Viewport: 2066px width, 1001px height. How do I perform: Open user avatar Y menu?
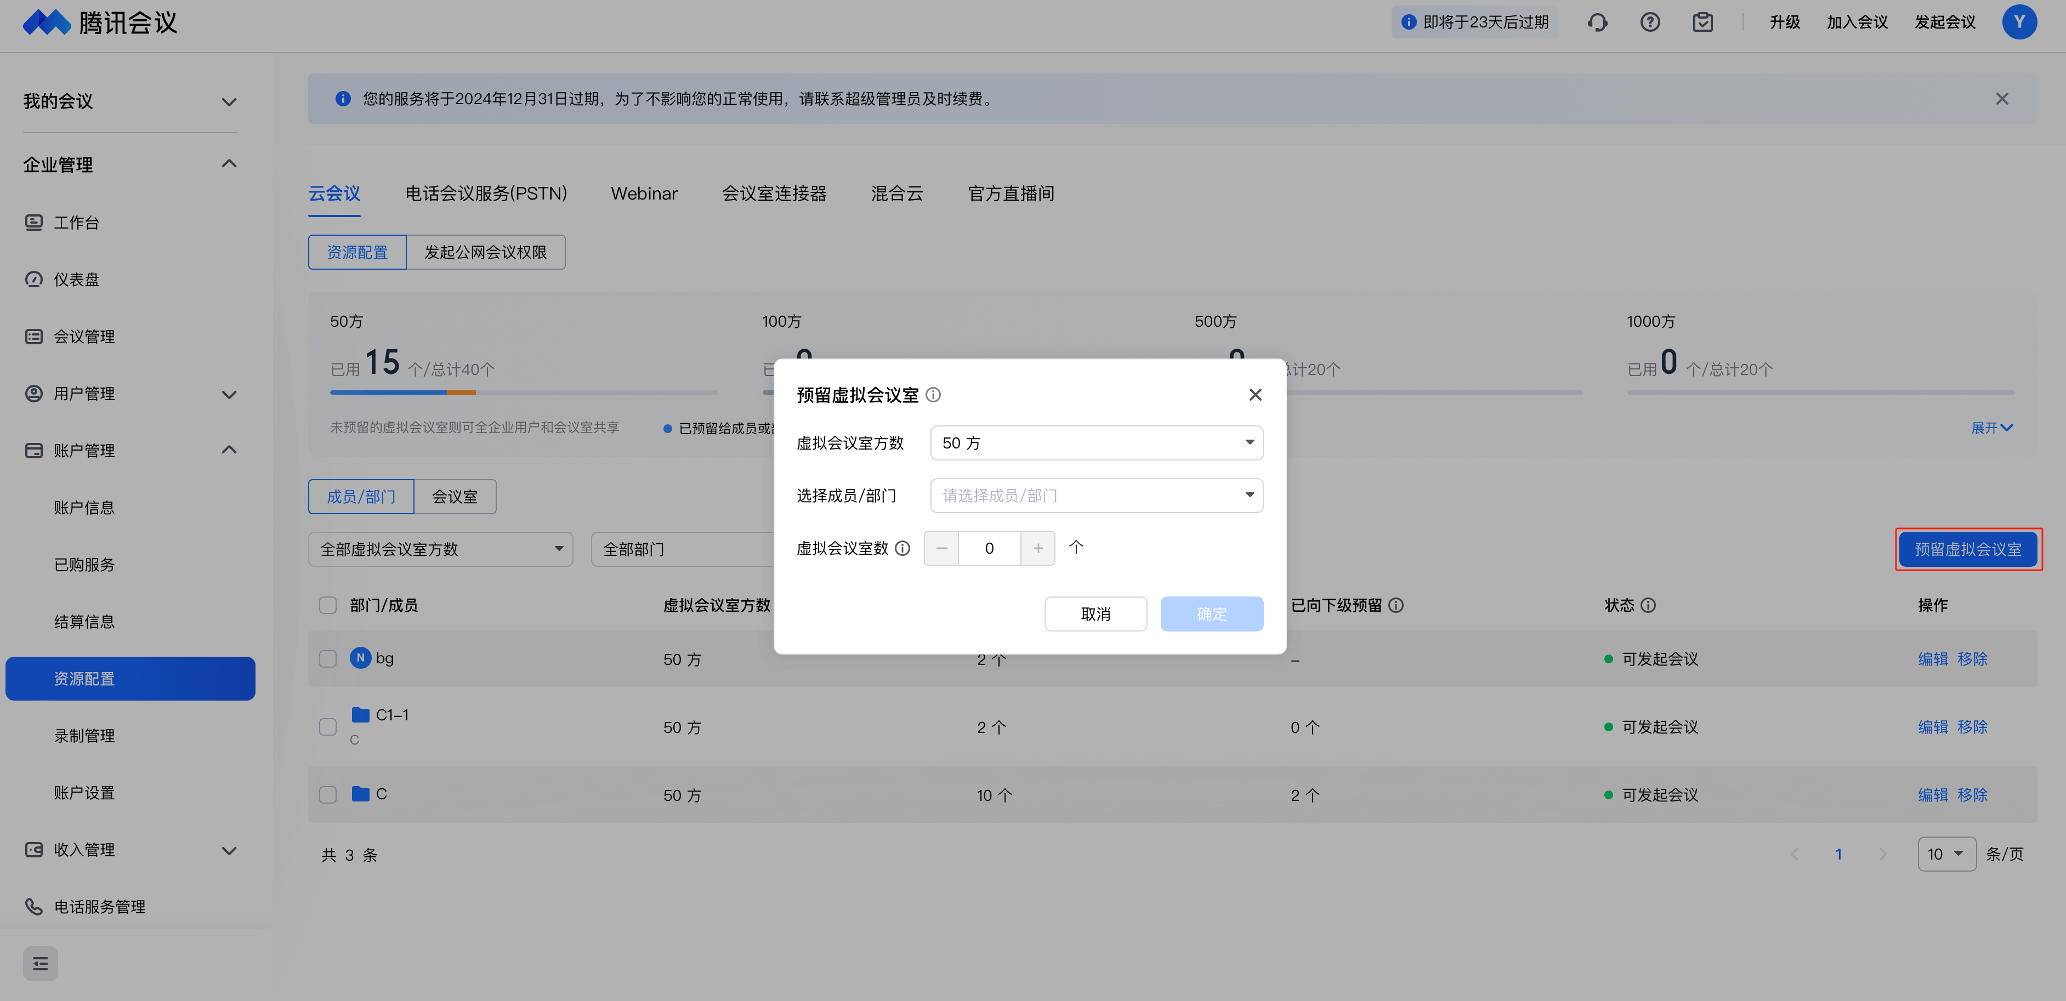click(2019, 22)
